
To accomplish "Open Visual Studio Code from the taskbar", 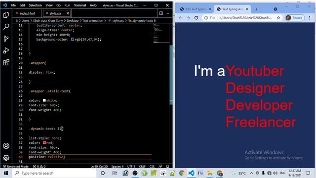I will pos(191,173).
